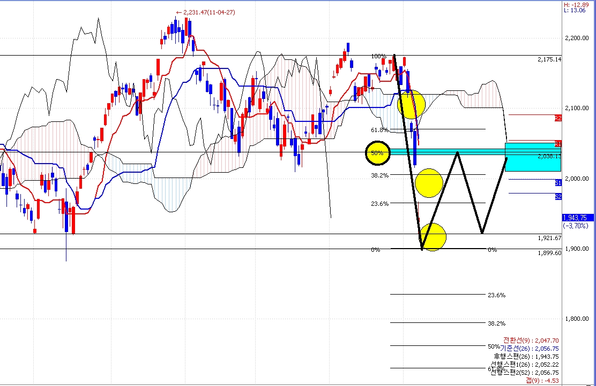596x386 pixels.
Task: Click the 2,175.14 horizontal line price label
Action: click(x=549, y=60)
